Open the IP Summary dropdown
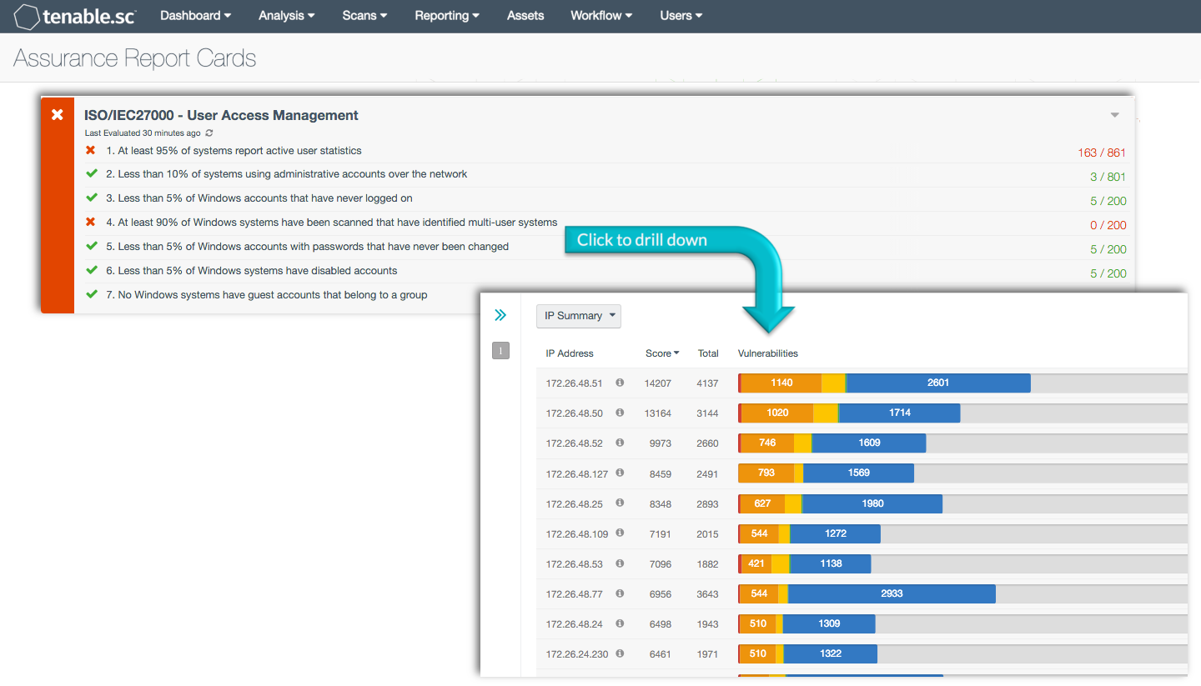The height and width of the screenshot is (686, 1201). [579, 316]
